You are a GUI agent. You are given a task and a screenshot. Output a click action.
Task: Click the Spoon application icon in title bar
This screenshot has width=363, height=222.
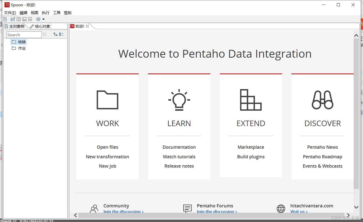point(7,5)
